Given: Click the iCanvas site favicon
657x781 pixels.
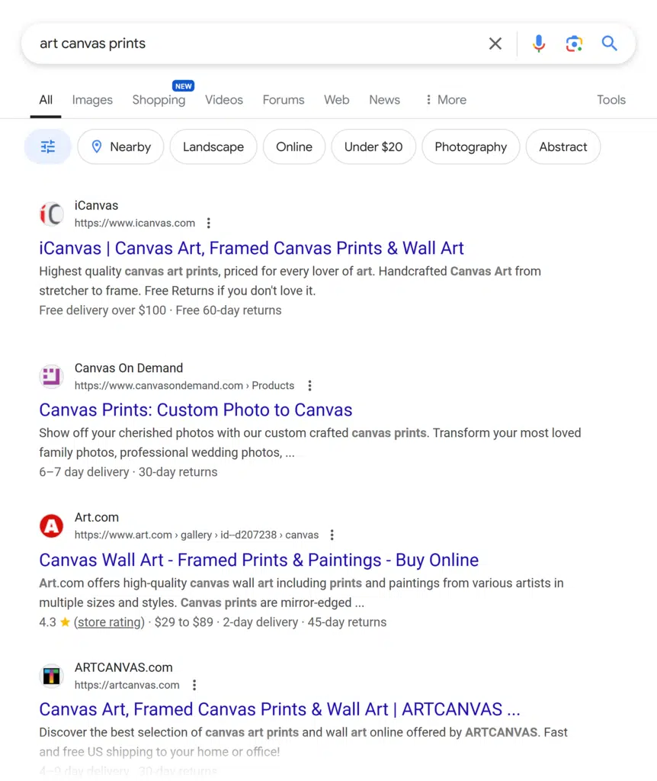Looking at the screenshot, I should pos(52,214).
